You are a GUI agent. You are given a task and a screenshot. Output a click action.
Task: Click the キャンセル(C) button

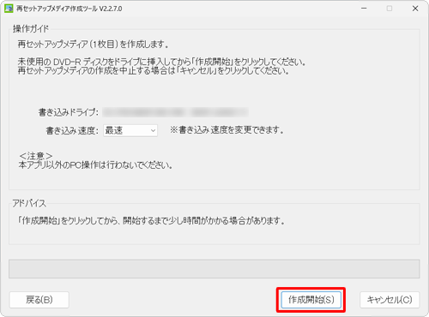[x=390, y=300]
